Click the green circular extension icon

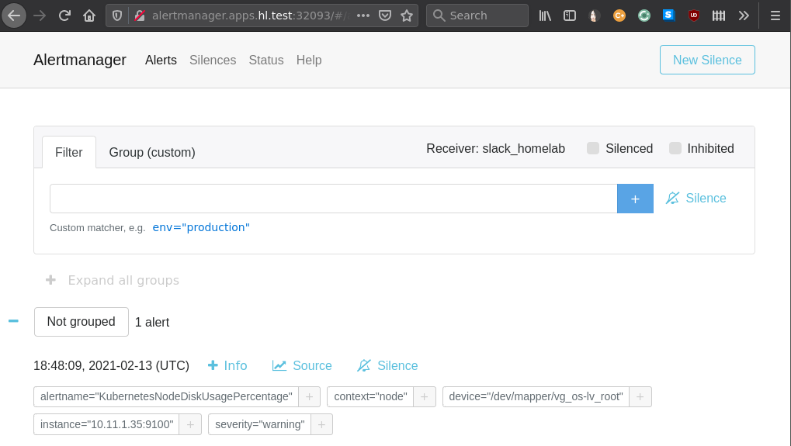[644, 16]
